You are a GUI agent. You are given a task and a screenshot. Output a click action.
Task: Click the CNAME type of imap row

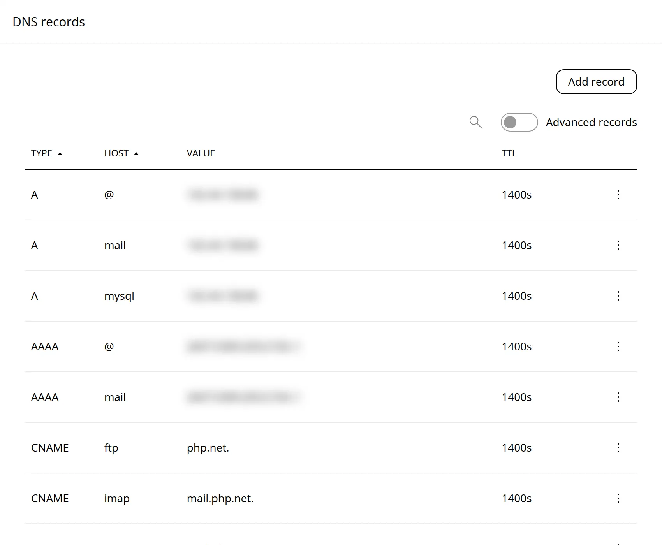tap(50, 498)
